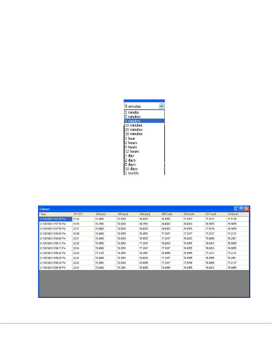Click CH7 value 75.9899 in 9:58:05 row
Image resolution: width=272 pixels, height=352 pixels.
[x=215, y=238]
